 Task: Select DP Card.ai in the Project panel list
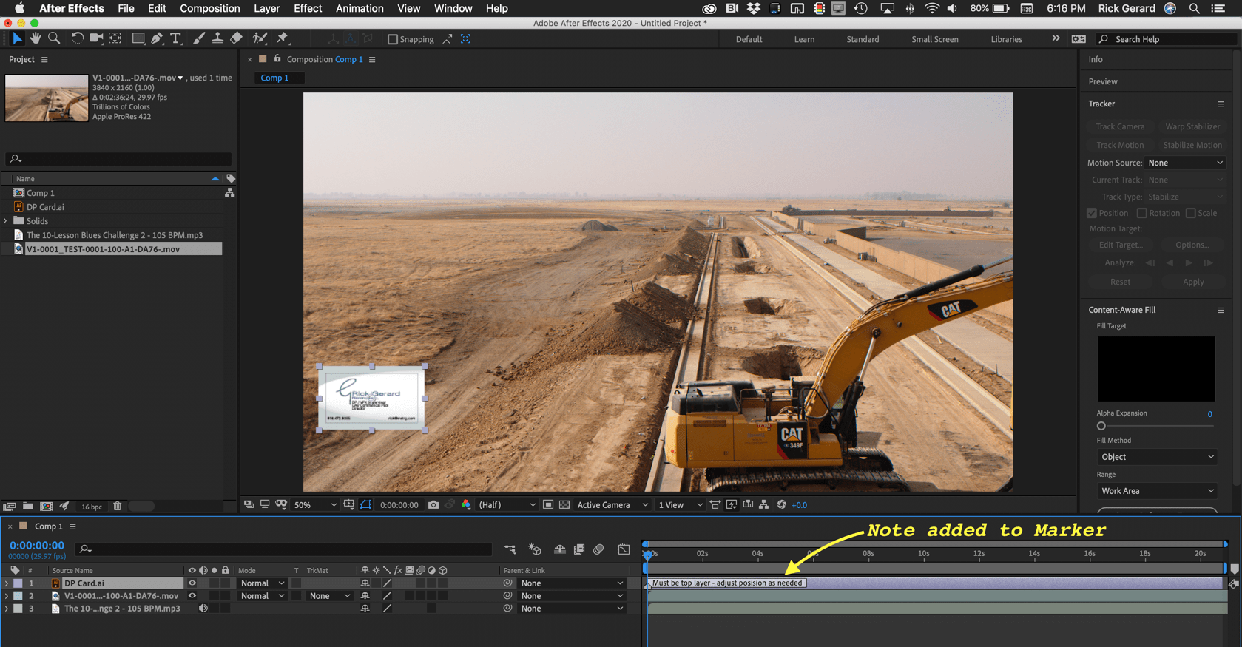point(45,207)
